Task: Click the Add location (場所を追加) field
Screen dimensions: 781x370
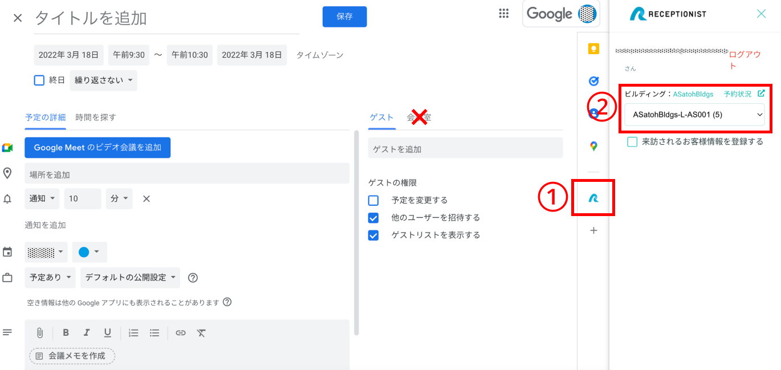Action: click(x=186, y=173)
